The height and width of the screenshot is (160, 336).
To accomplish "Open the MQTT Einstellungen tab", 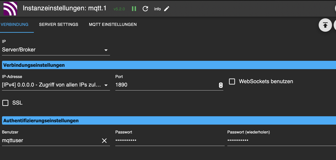I will click(x=113, y=24).
